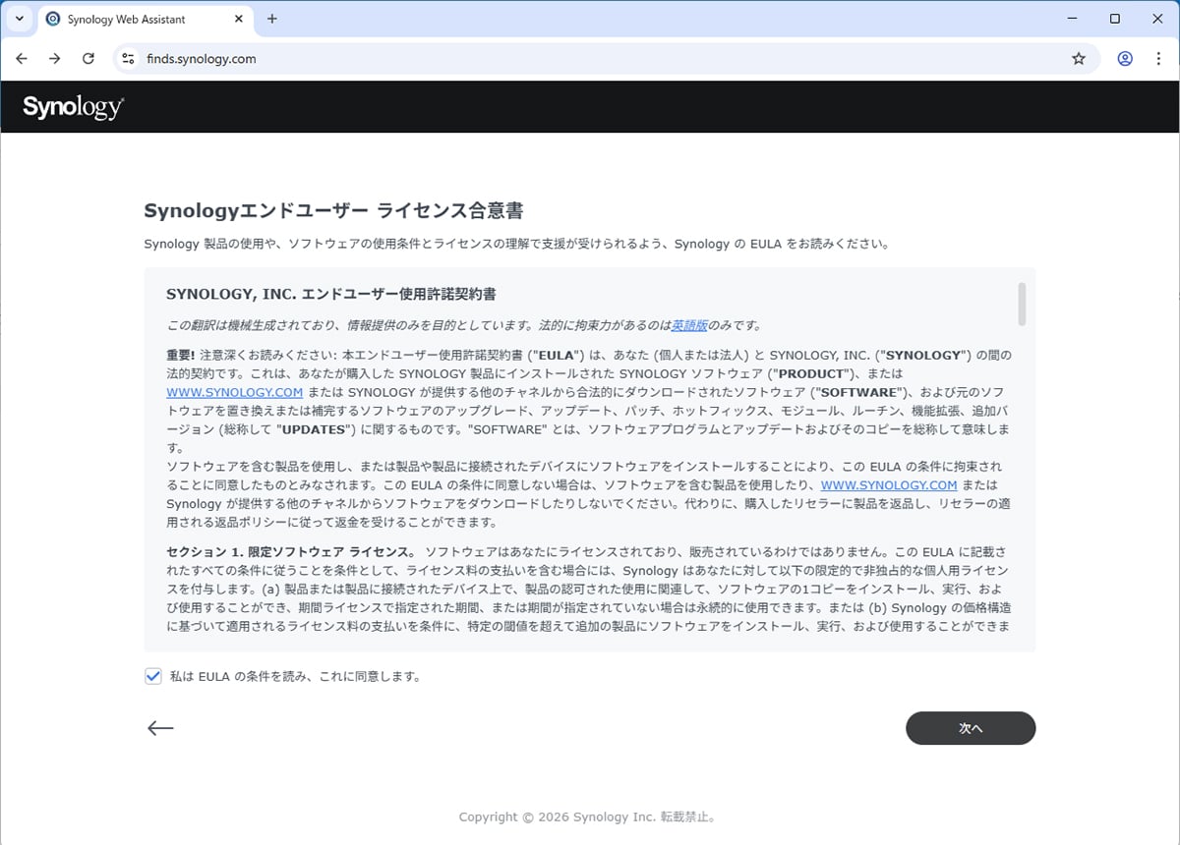The width and height of the screenshot is (1180, 845).
Task: Click the browser forward arrow
Action: pyautogui.click(x=55, y=59)
